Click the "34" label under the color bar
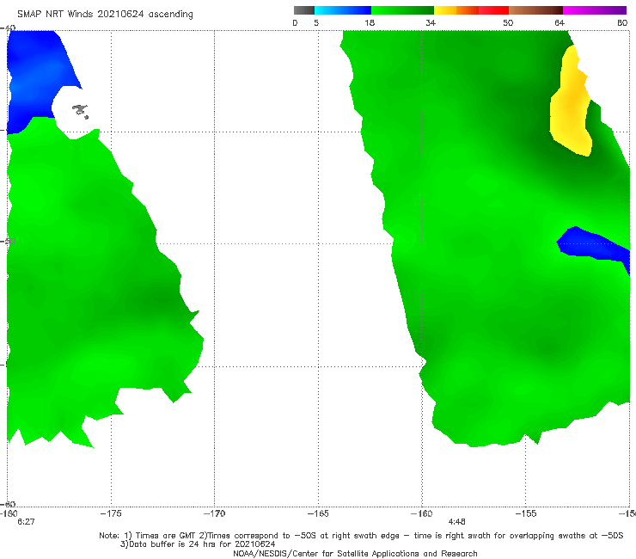The height and width of the screenshot is (559, 636). pos(431,23)
